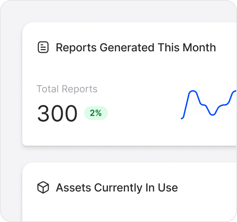Open the Assets Currently In Use heading
Viewport: 237px width, 222px height.
117,188
